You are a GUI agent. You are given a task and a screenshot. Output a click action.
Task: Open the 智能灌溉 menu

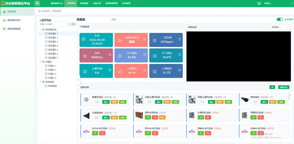pos(84,3)
